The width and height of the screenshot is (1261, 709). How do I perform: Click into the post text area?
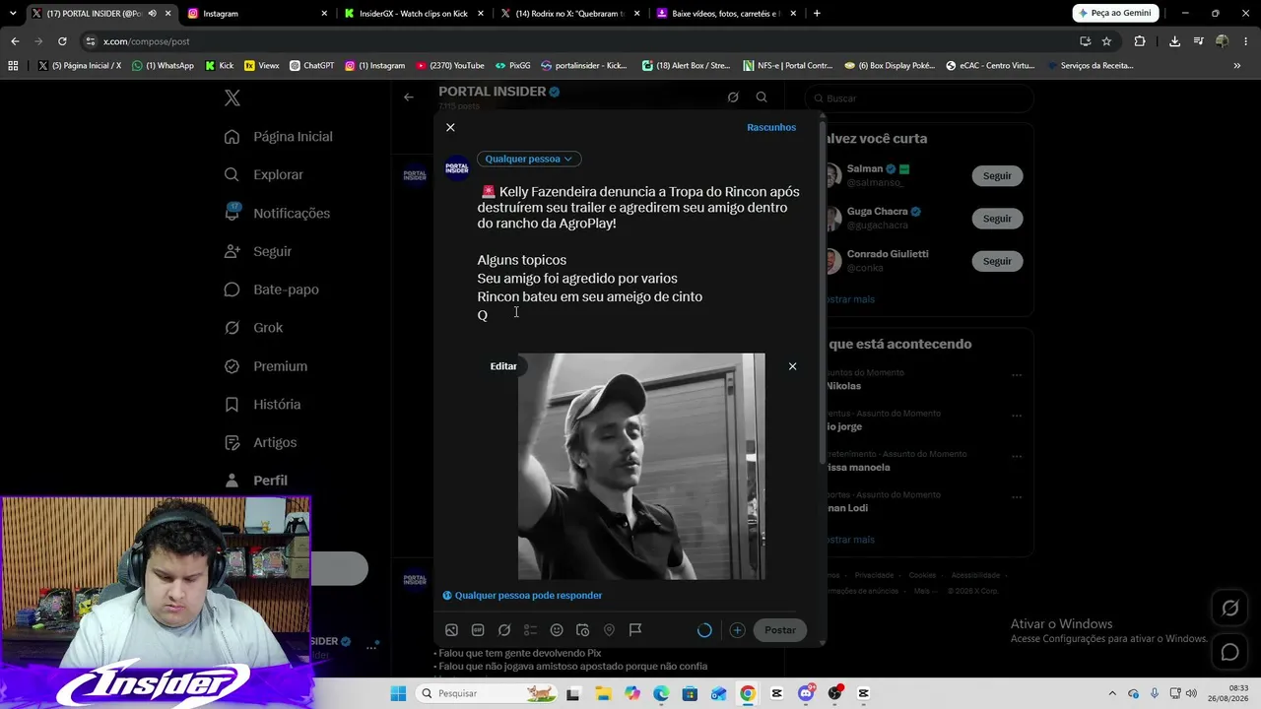[640, 253]
